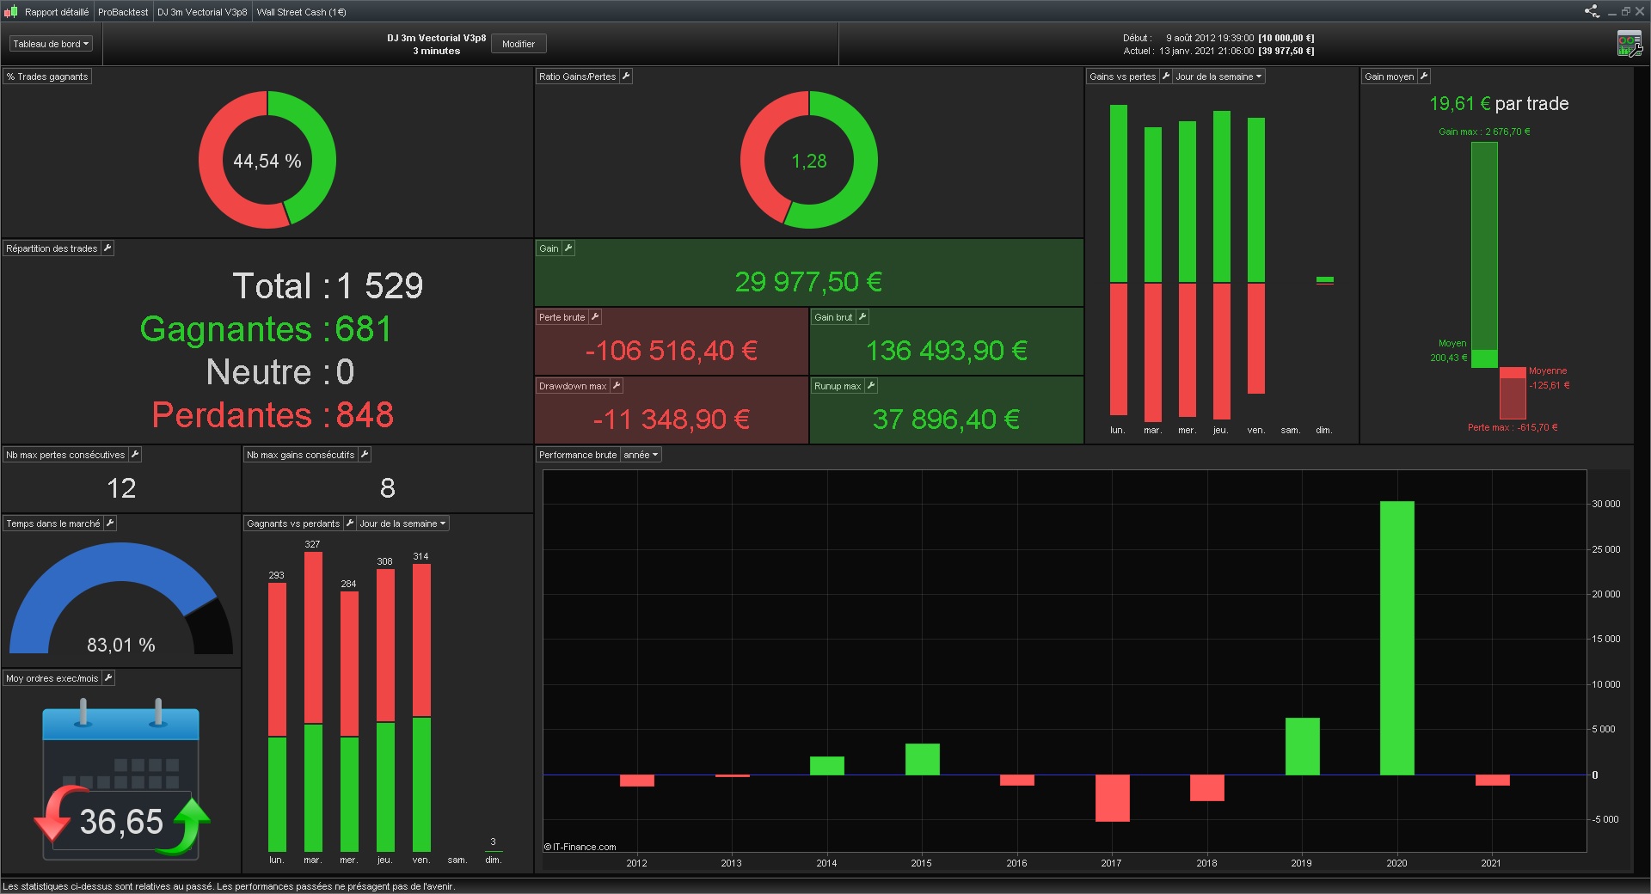Viewport: 1651px width, 894px height.
Task: Click the 'Gain max : 2 676,70 €' label
Action: click(1484, 132)
